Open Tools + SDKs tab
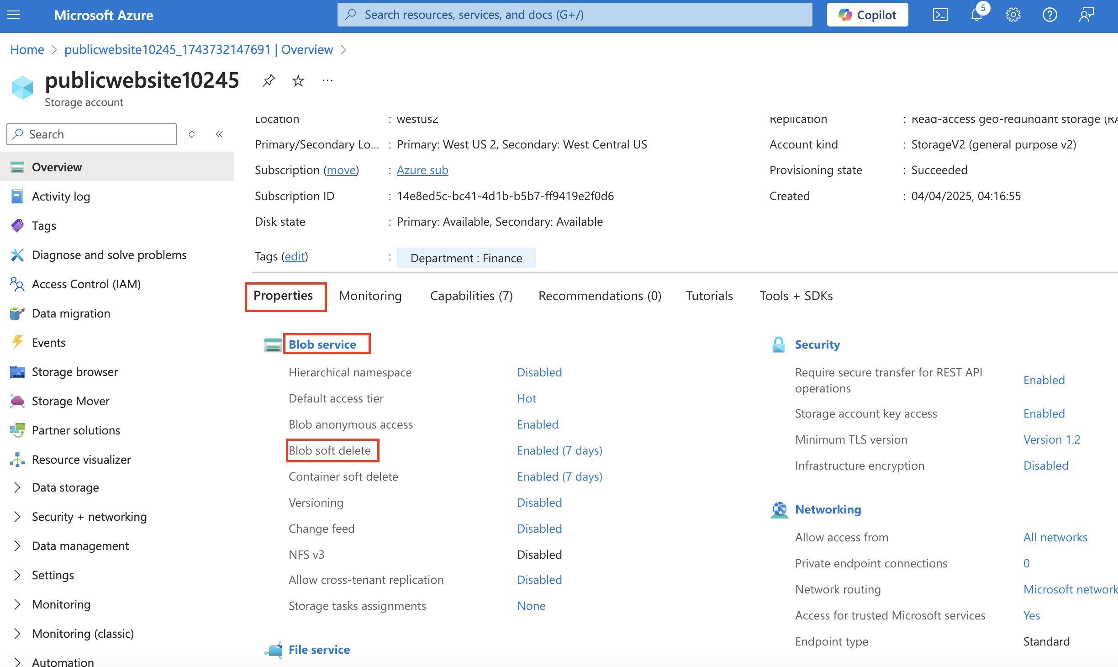 tap(796, 296)
